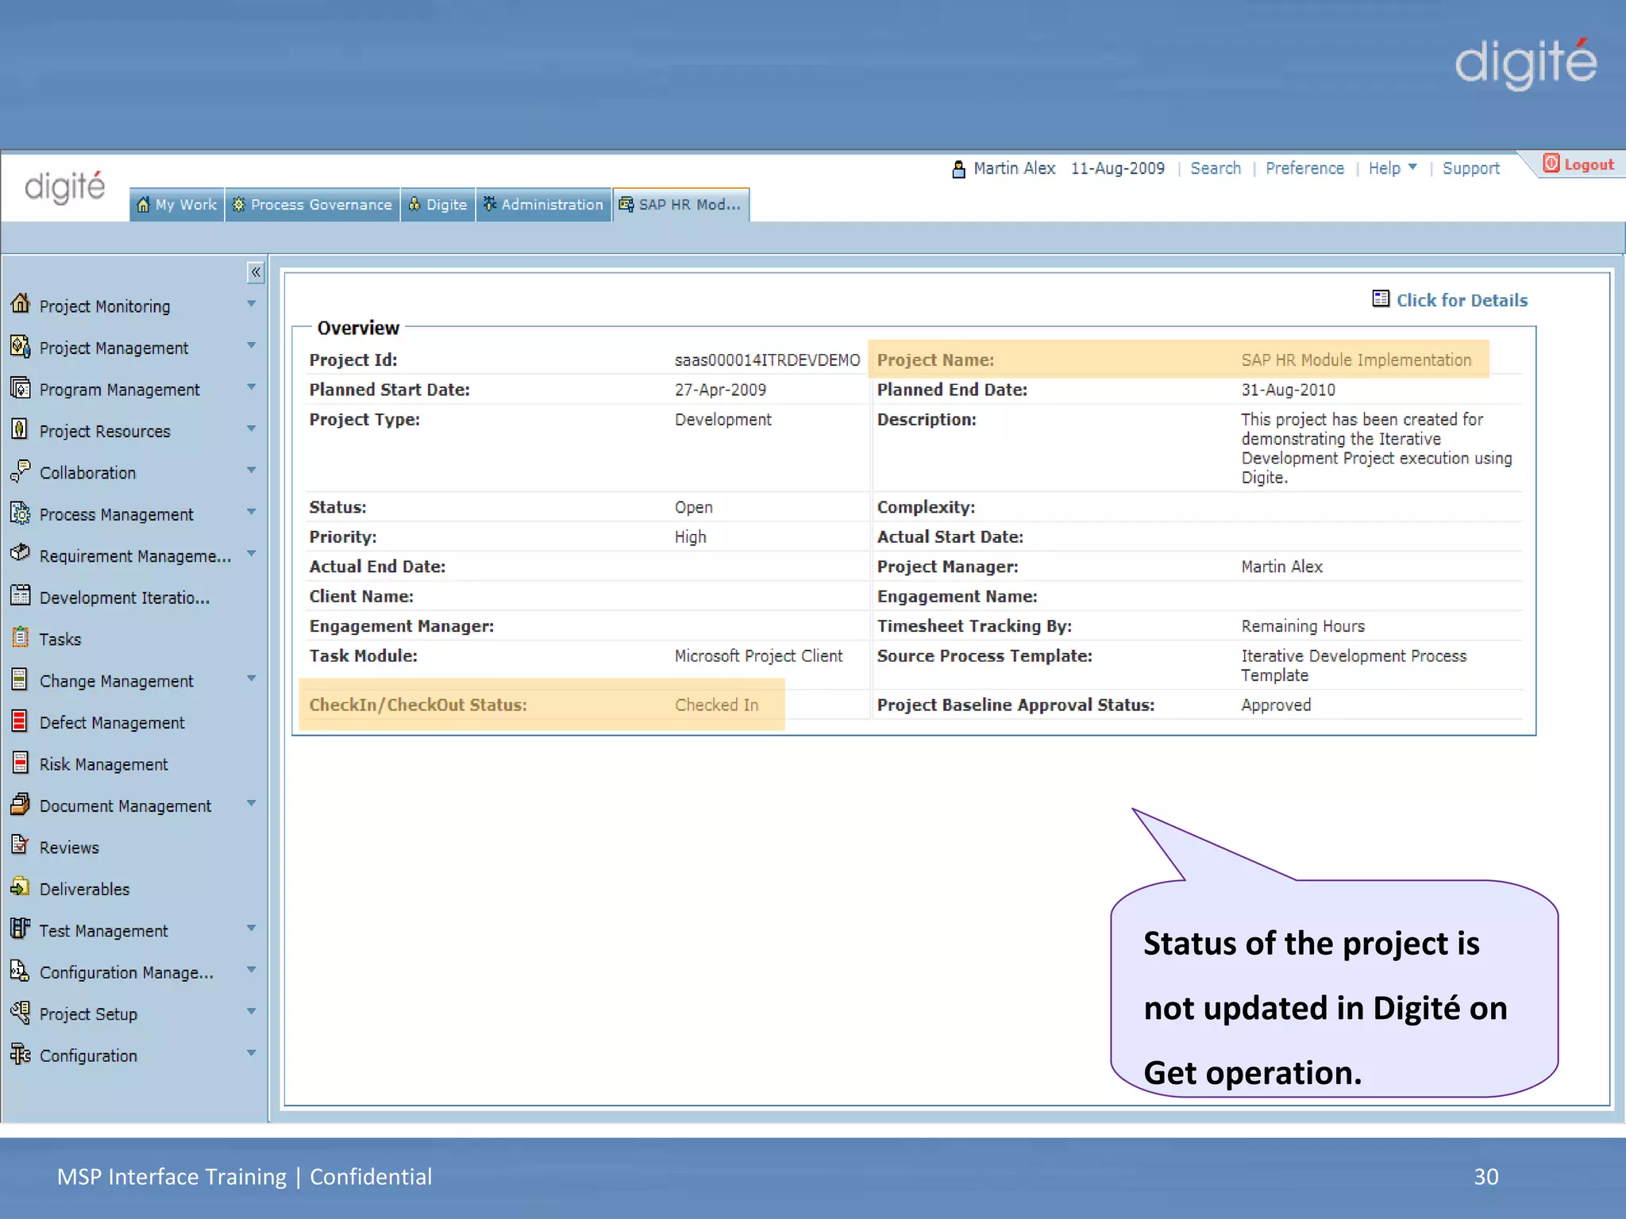Click the Test Management icon
Image resolution: width=1626 pixels, height=1219 pixels.
click(x=21, y=928)
